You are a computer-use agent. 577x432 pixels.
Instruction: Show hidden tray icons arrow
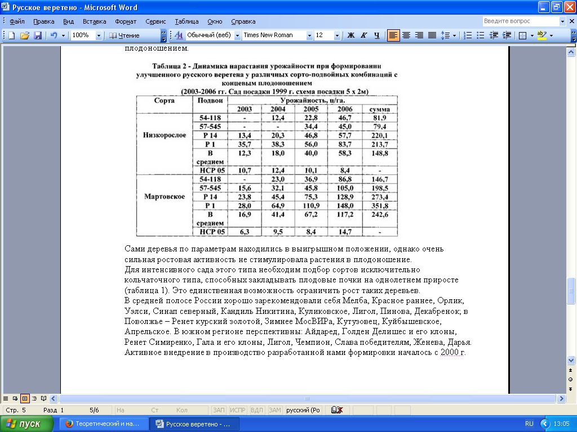[545, 424]
